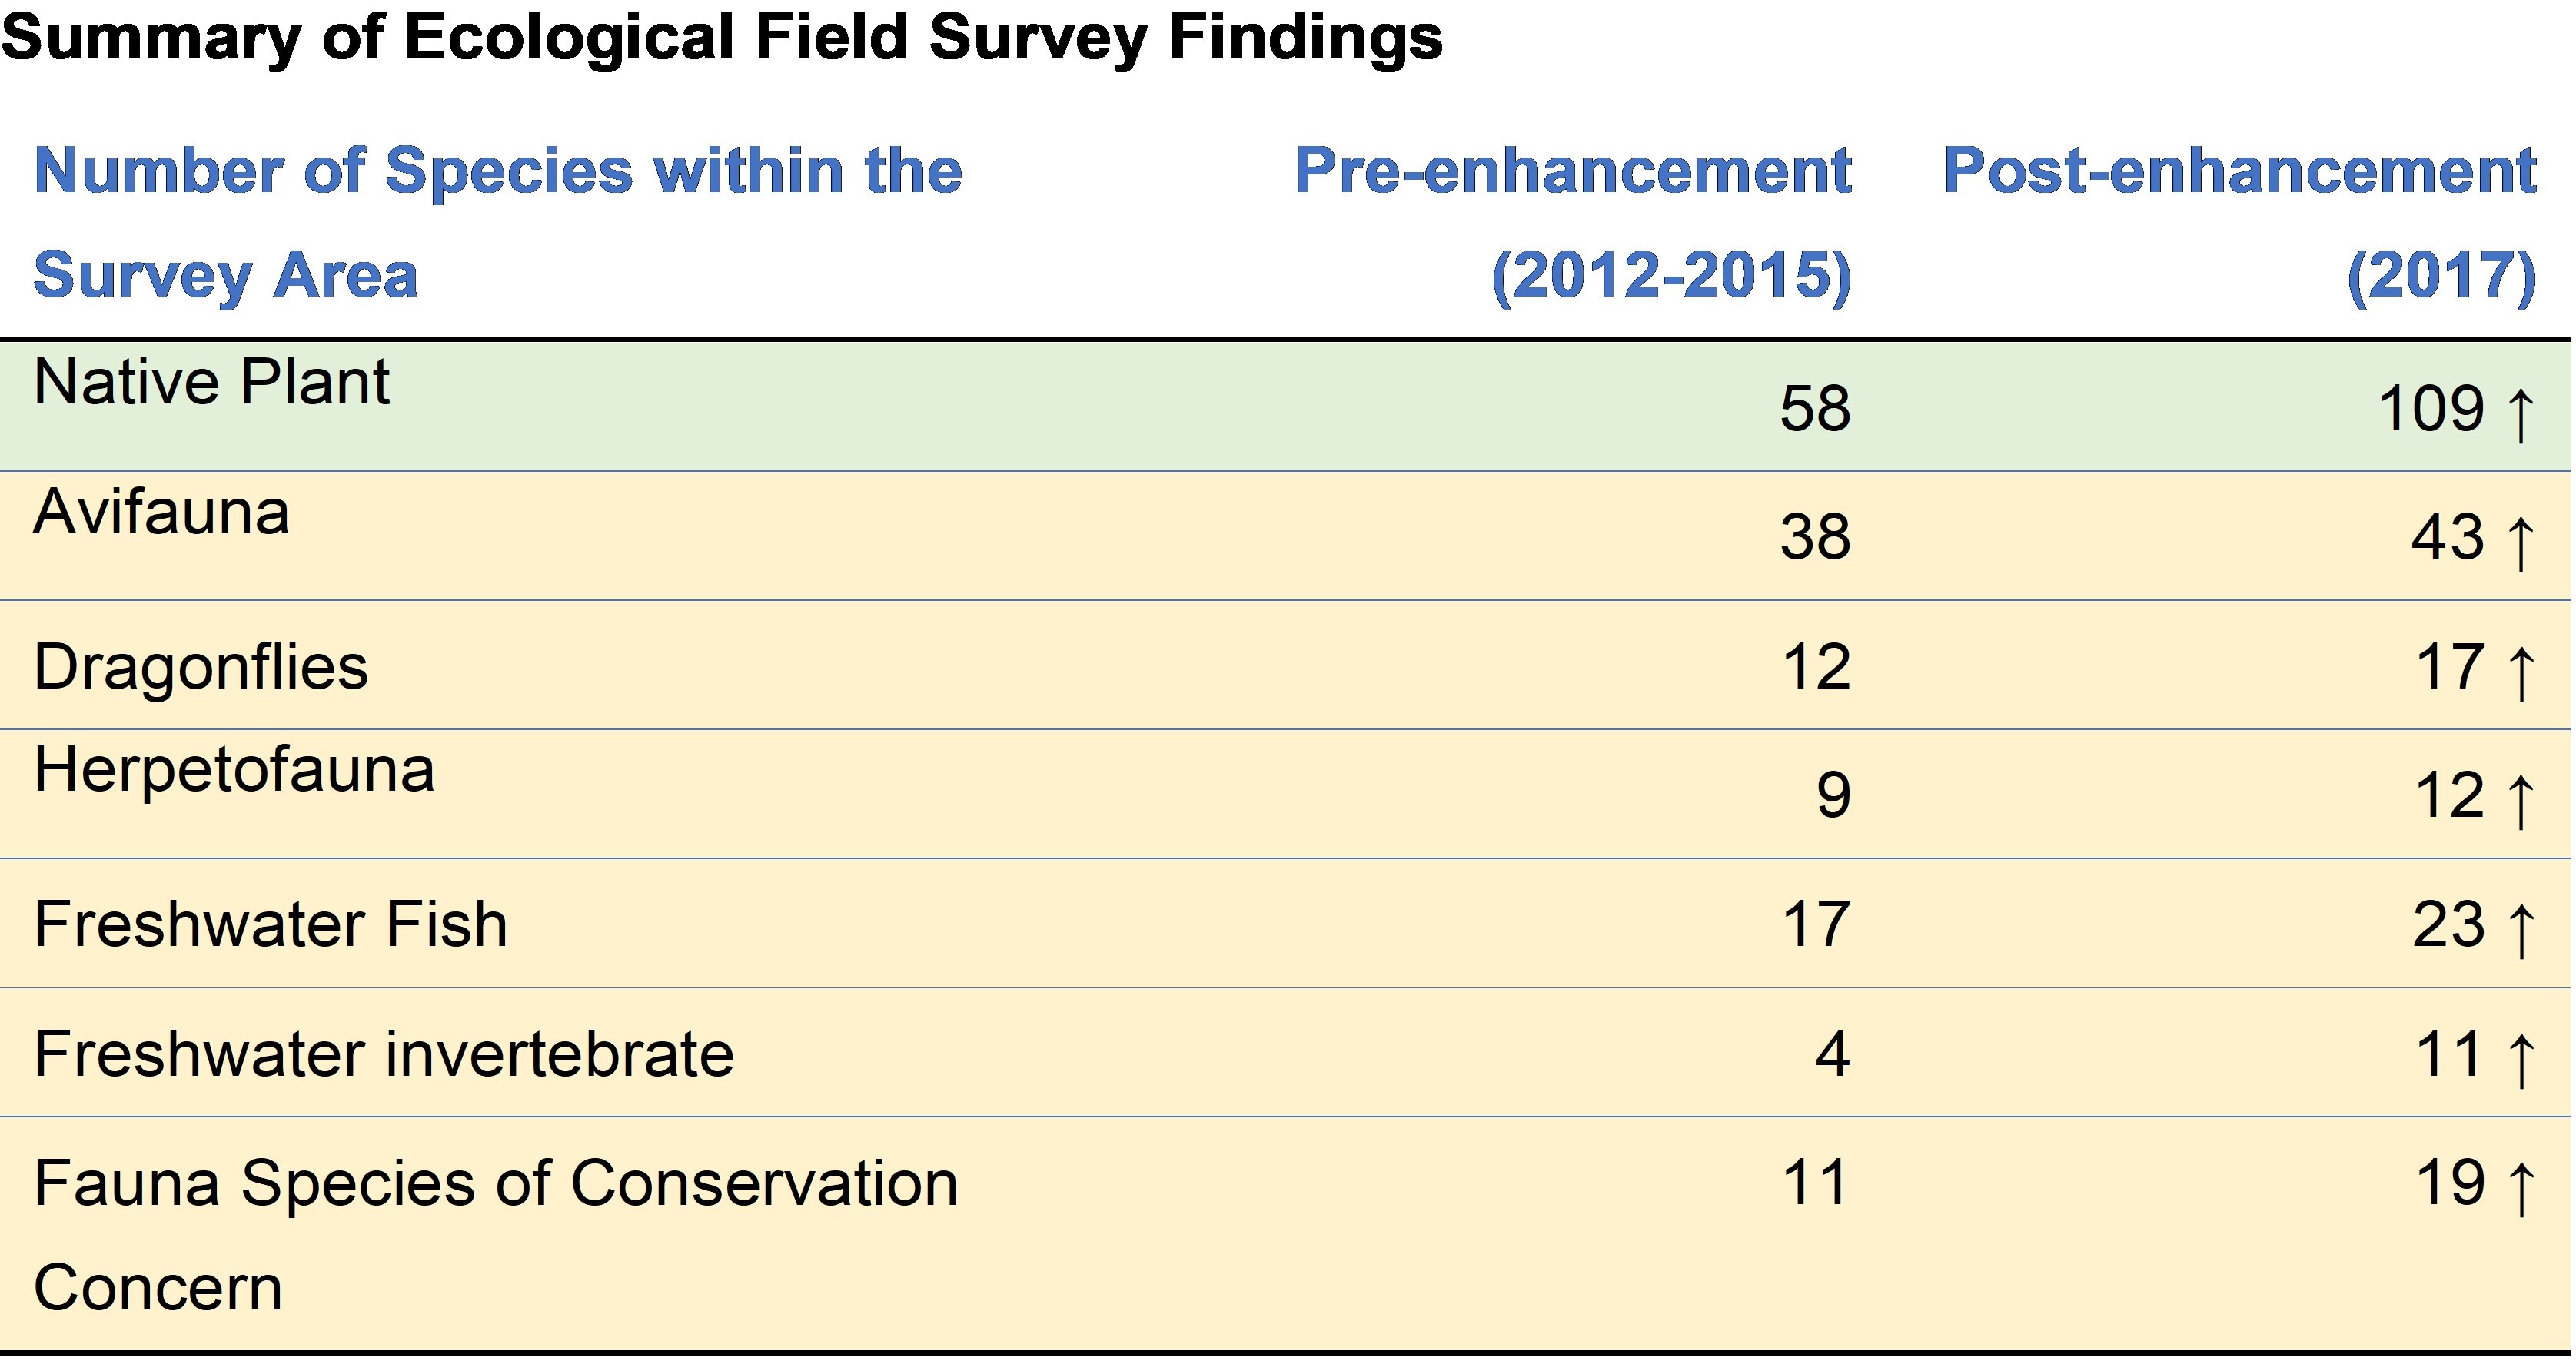Click the Freshwater invertebrate row label
Viewport: 2576px width, 1364px height.
click(x=384, y=1054)
